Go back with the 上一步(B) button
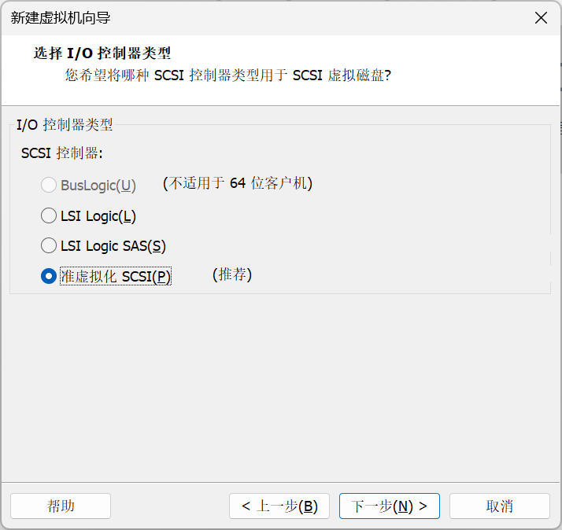This screenshot has height=530, width=562. tap(279, 506)
